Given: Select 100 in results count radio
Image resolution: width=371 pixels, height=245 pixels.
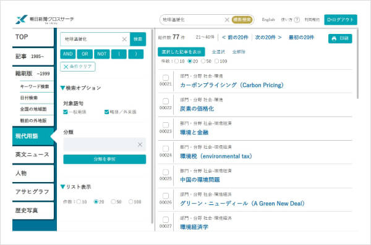Looking at the screenshot, I should (216, 61).
